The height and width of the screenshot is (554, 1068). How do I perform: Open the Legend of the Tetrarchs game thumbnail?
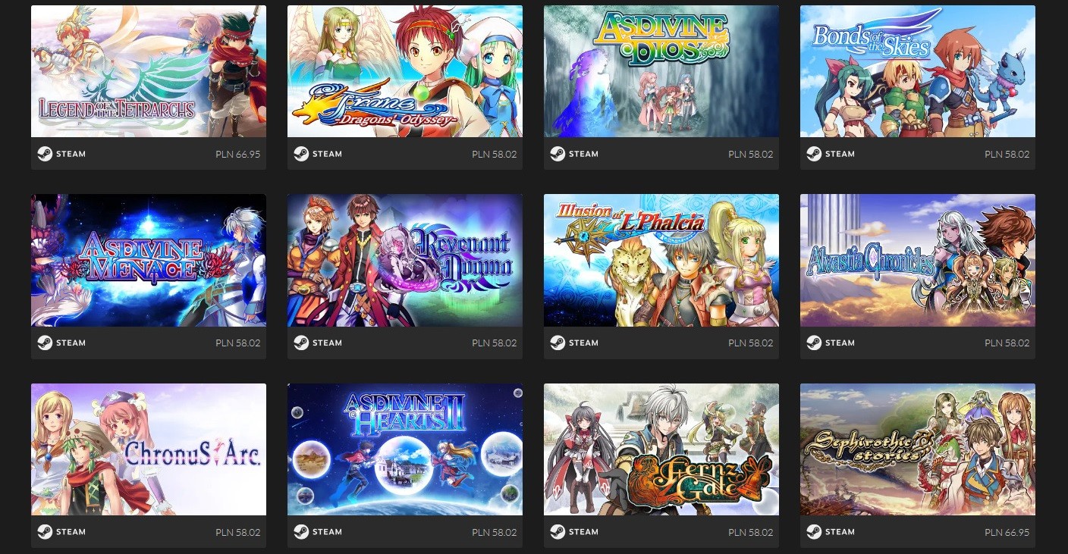coord(149,71)
